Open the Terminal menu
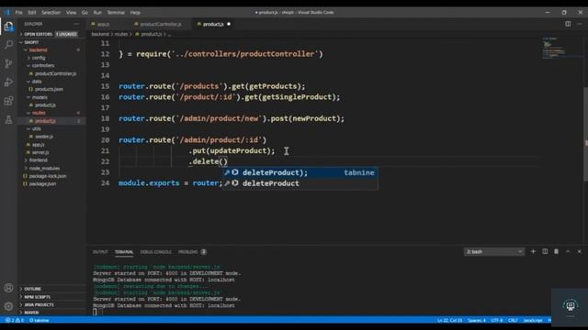Image resolution: width=588 pixels, height=330 pixels. point(116,12)
